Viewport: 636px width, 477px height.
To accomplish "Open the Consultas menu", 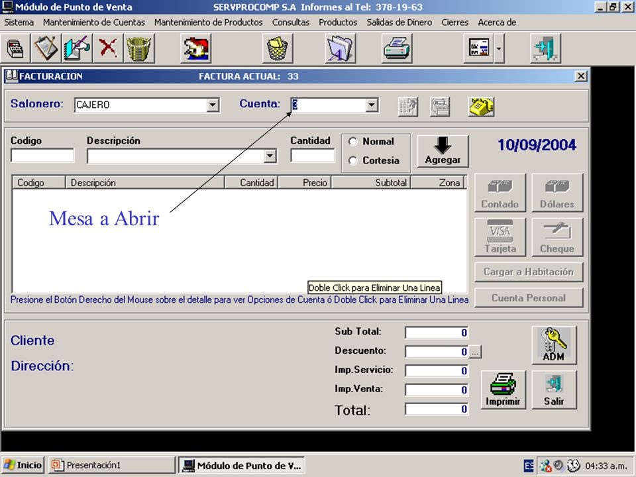I will [290, 23].
